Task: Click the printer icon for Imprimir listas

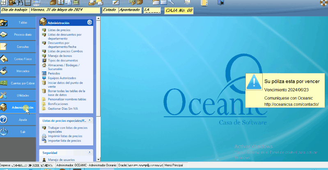Action: 44,136
